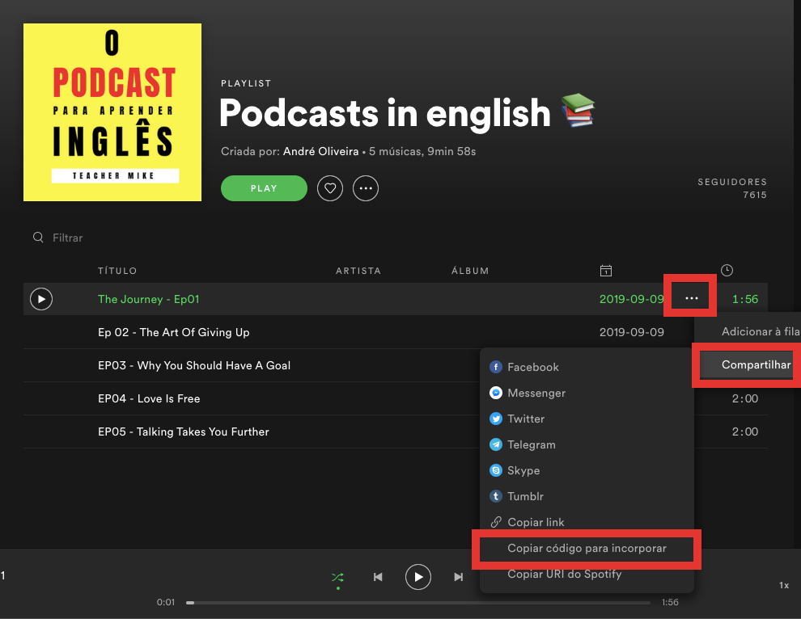Click the 1:56 duration of The Journey
801x619 pixels.
(x=745, y=299)
